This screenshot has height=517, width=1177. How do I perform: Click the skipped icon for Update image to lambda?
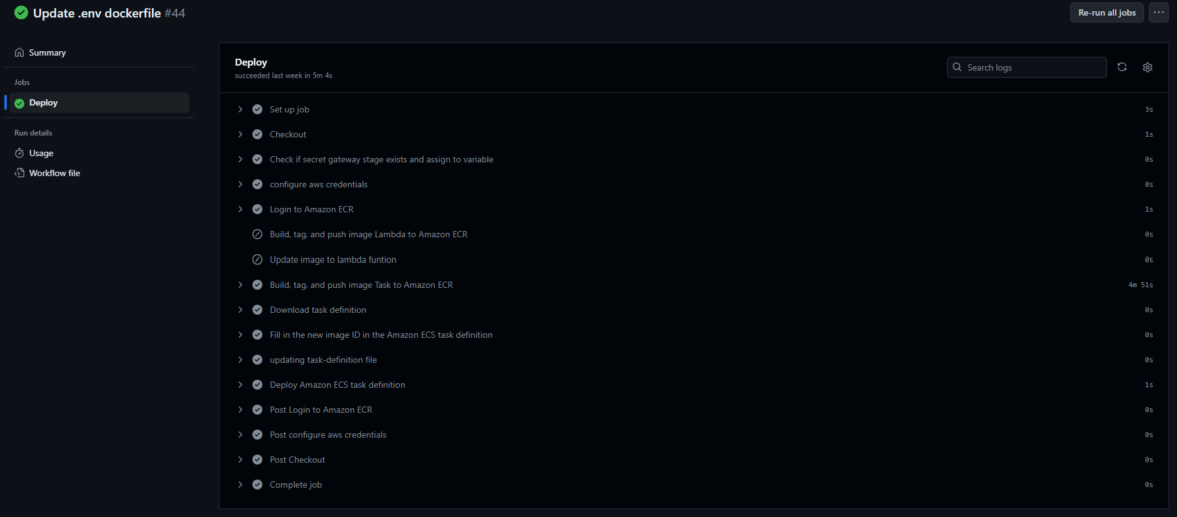(x=257, y=260)
